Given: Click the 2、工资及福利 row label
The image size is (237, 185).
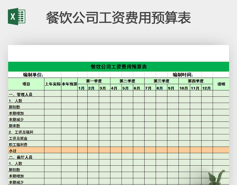Looking at the screenshot, I should [x=26, y=132].
